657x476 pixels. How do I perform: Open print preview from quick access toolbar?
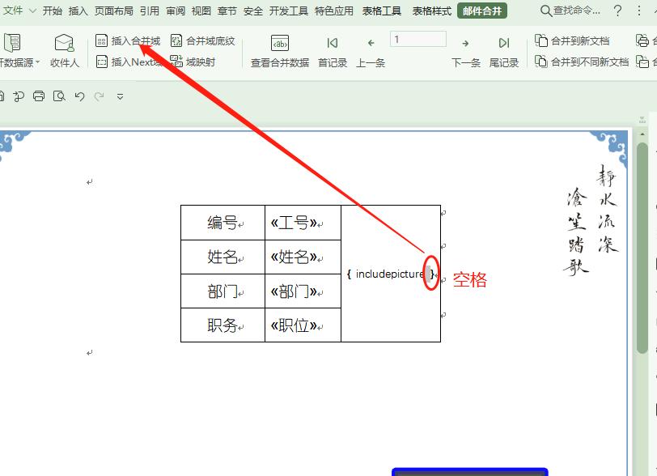58,96
